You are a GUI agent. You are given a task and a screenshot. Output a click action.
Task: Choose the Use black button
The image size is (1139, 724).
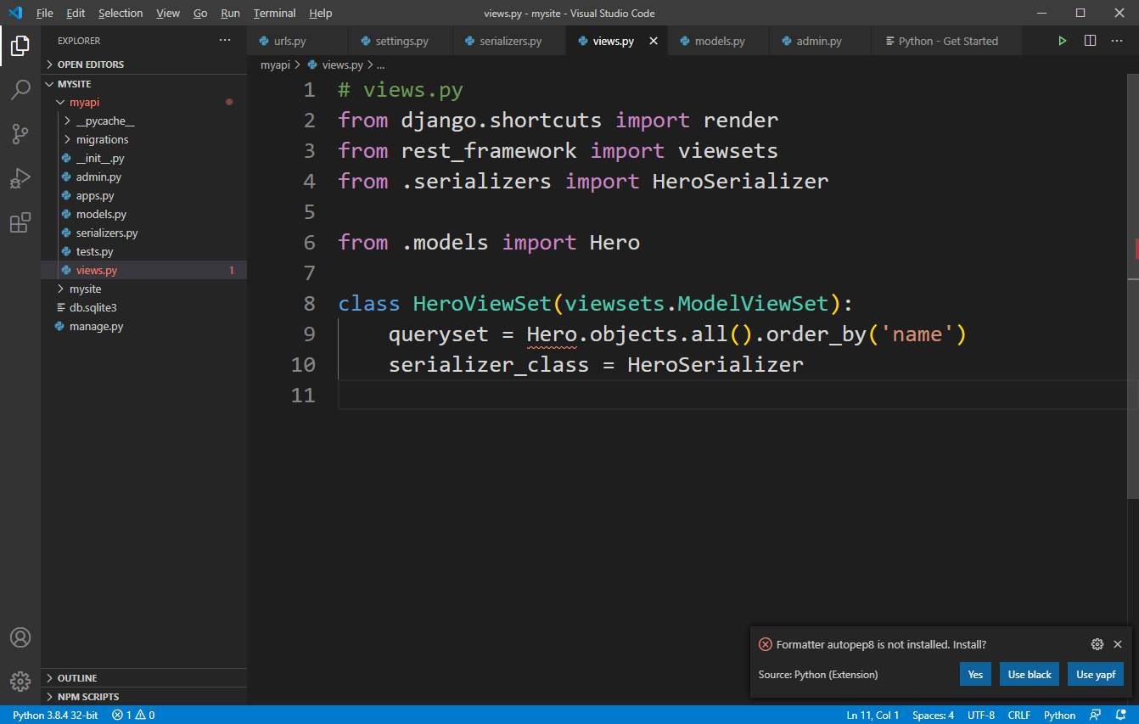point(1030,675)
